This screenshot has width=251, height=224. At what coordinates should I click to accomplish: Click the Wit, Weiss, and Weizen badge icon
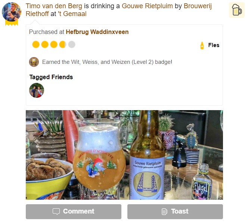34,62
